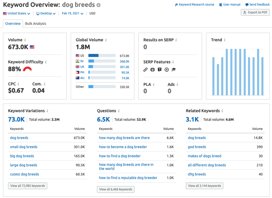Open the User manual link
Viewport: 272px width, 198px height.
point(230,4)
